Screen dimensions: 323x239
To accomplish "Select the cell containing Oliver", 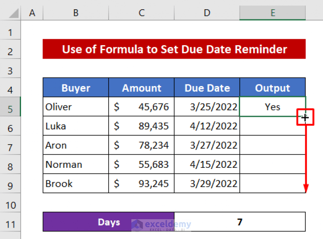I will pos(76,107).
